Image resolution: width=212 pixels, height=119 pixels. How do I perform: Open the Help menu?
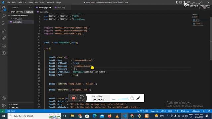pos(58,2)
